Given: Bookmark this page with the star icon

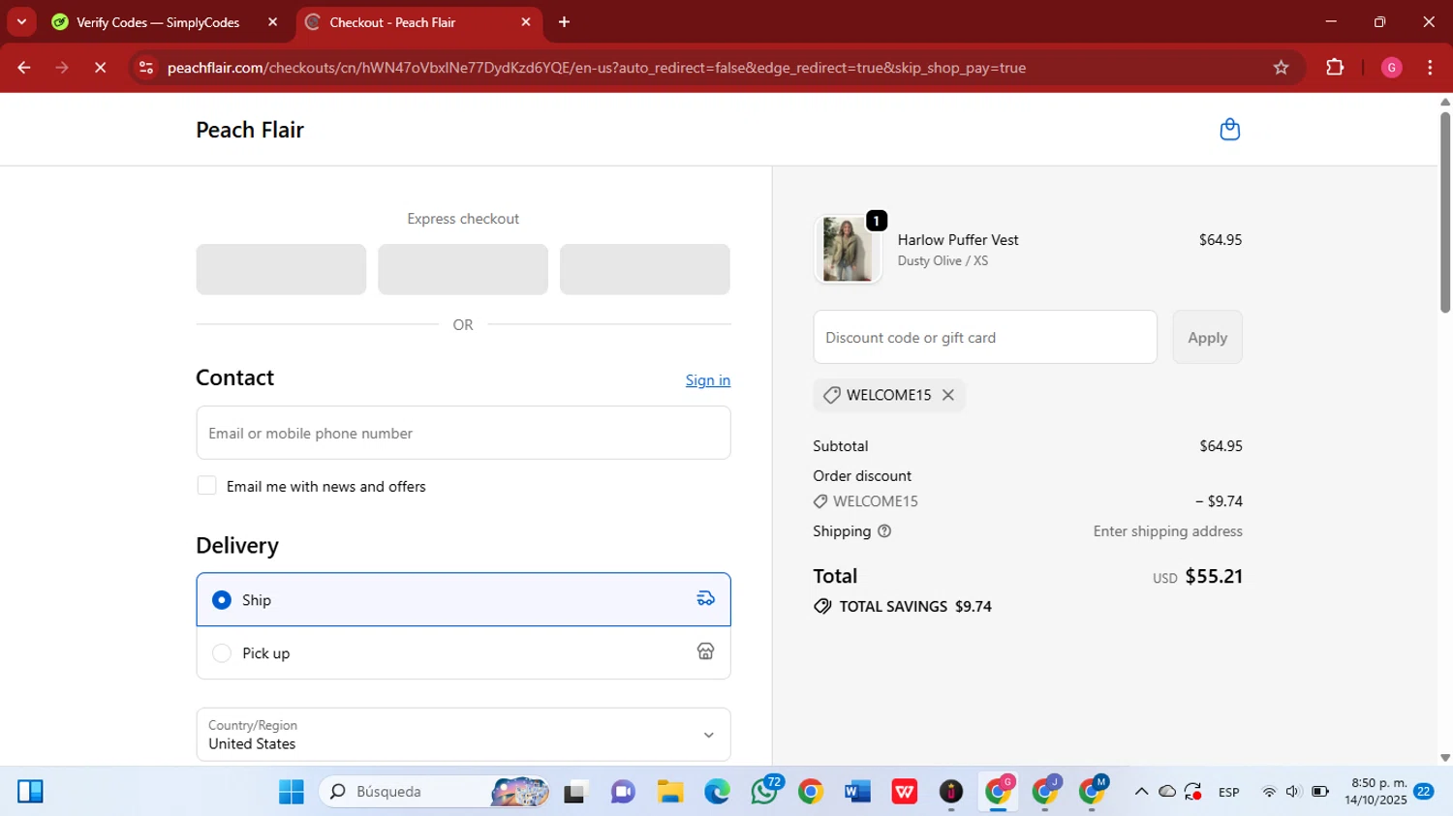Looking at the screenshot, I should tap(1281, 68).
